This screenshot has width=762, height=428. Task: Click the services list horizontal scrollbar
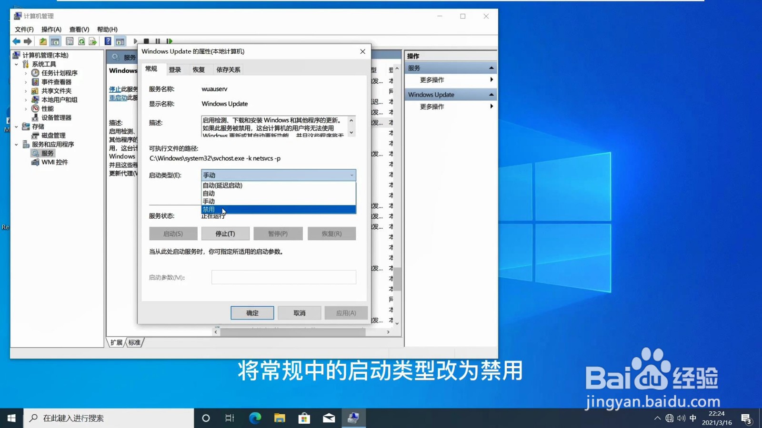tap(293, 332)
